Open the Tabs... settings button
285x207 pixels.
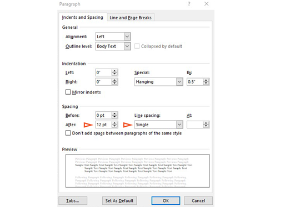click(x=73, y=200)
